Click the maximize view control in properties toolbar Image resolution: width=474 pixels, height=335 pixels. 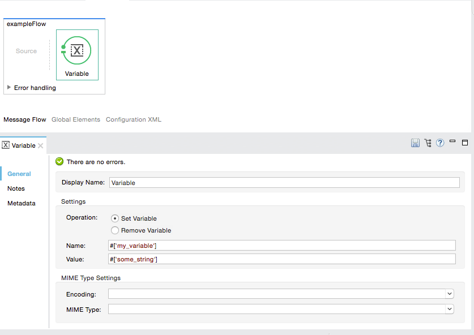[465, 143]
